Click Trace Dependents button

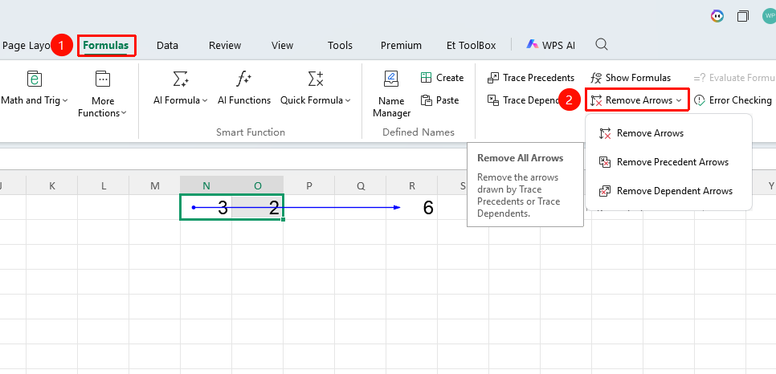click(524, 100)
